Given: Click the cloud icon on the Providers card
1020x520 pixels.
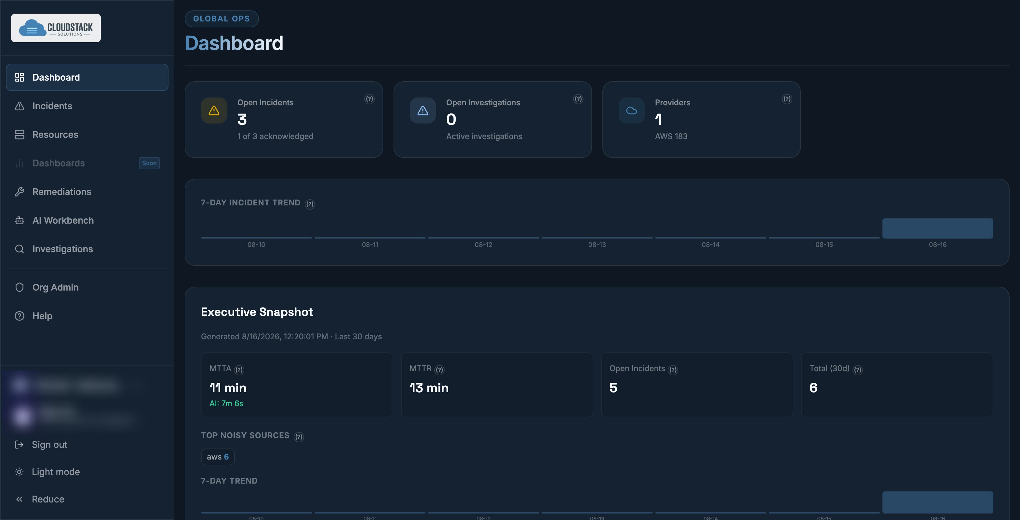Looking at the screenshot, I should coord(632,110).
